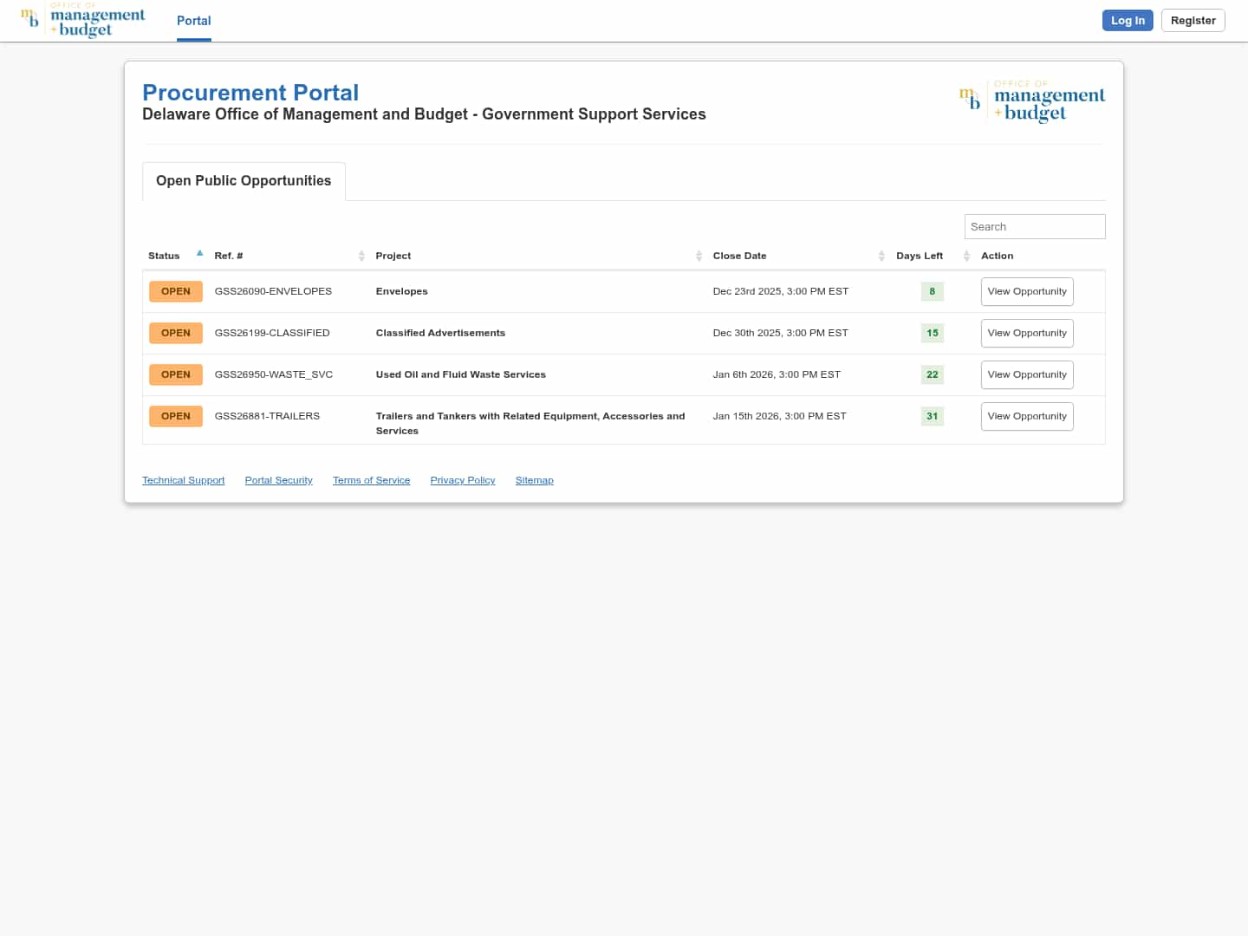
Task: Sort table by Status column arrow
Action: click(x=199, y=254)
